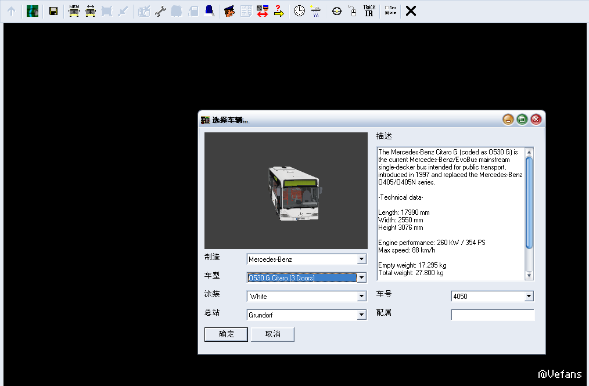Open the 车号 number dropdown showing 4050

492,296
